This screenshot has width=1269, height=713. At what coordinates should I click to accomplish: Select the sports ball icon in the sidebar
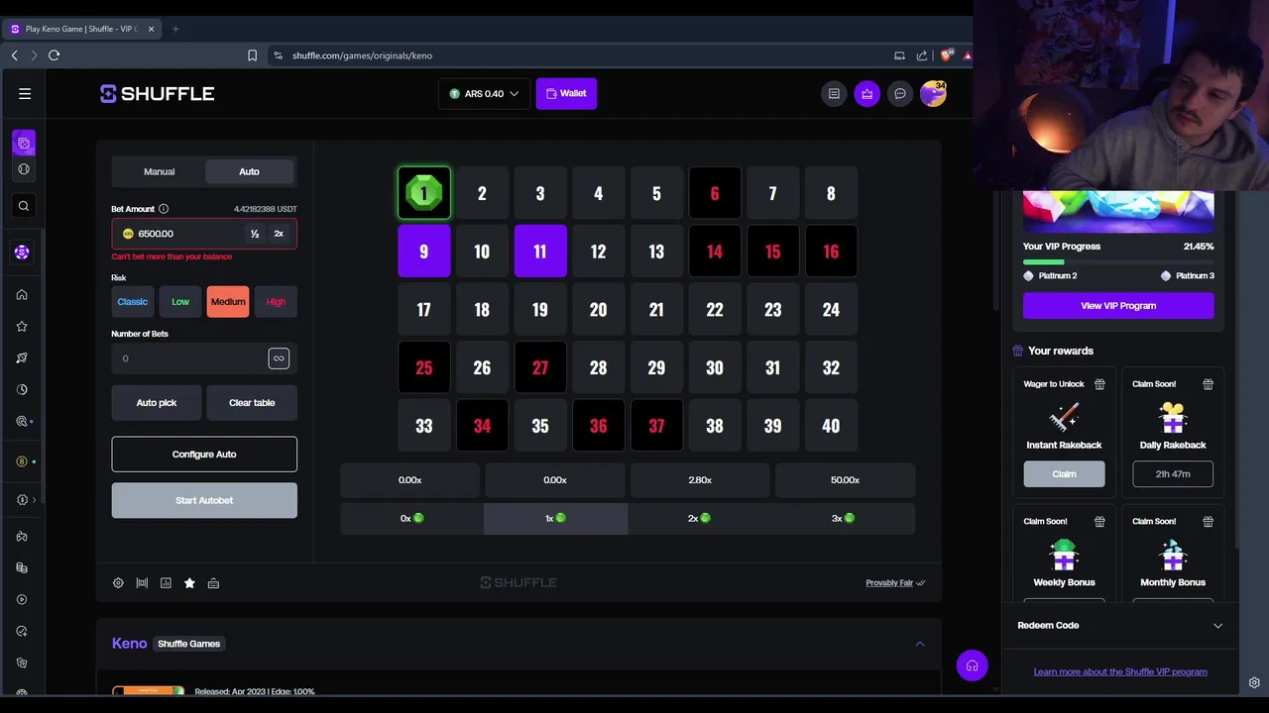click(x=25, y=169)
